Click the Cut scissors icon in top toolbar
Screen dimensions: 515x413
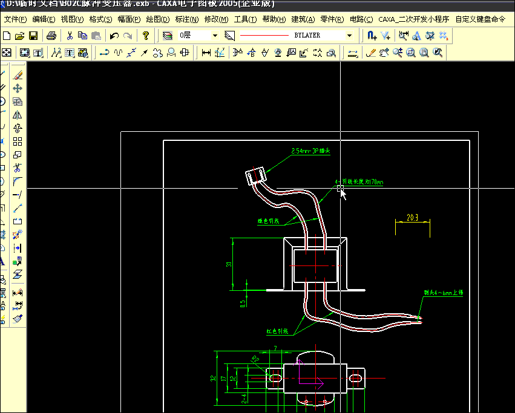tap(70, 36)
